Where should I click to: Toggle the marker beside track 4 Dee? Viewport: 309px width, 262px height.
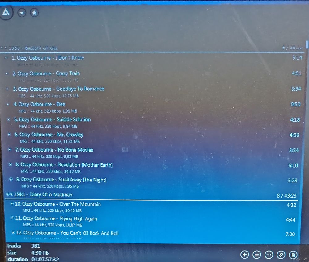pos(8,104)
